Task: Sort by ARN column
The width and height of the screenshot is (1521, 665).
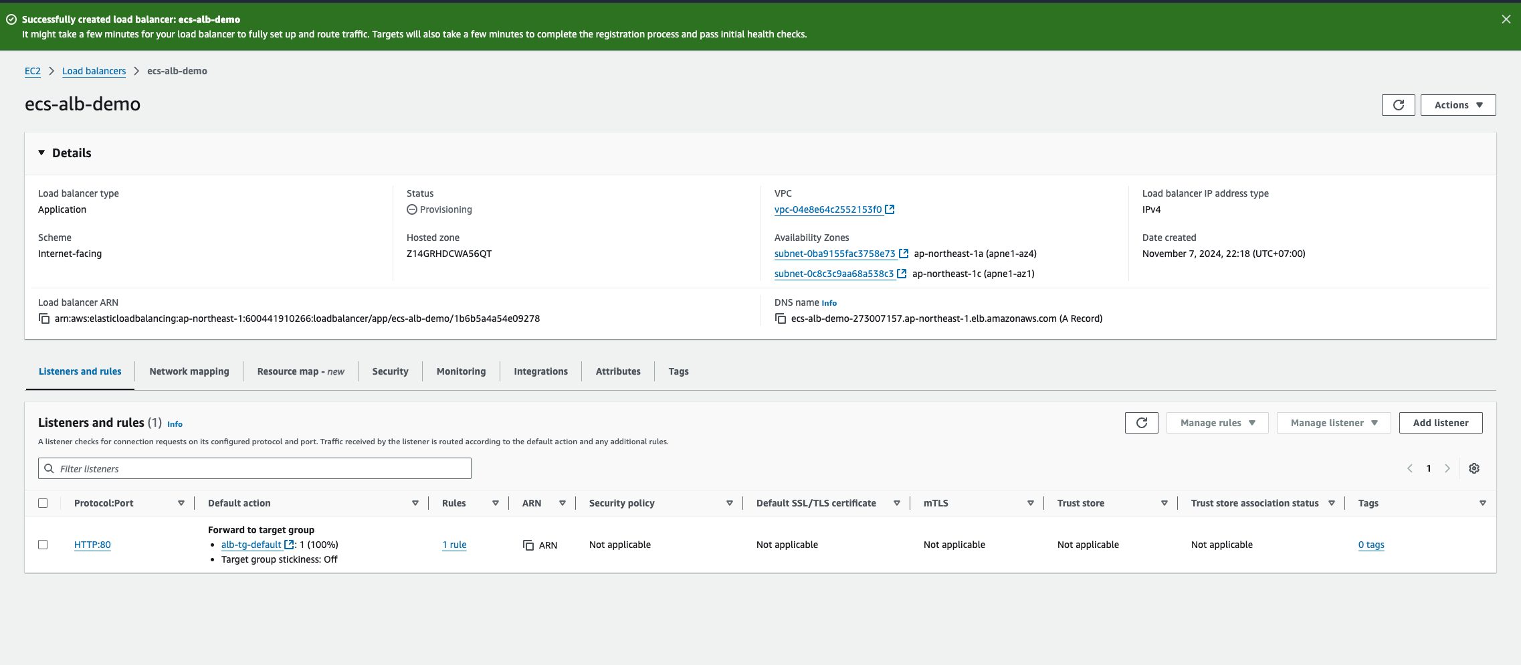Action: (563, 503)
